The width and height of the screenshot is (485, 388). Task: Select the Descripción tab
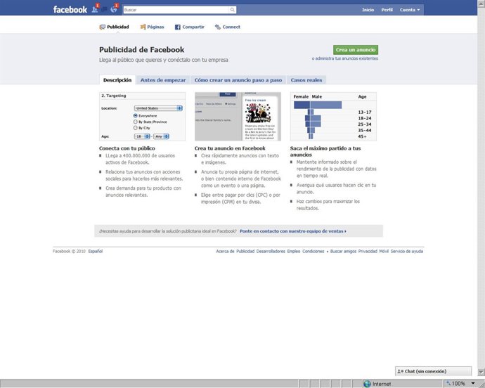(x=117, y=80)
